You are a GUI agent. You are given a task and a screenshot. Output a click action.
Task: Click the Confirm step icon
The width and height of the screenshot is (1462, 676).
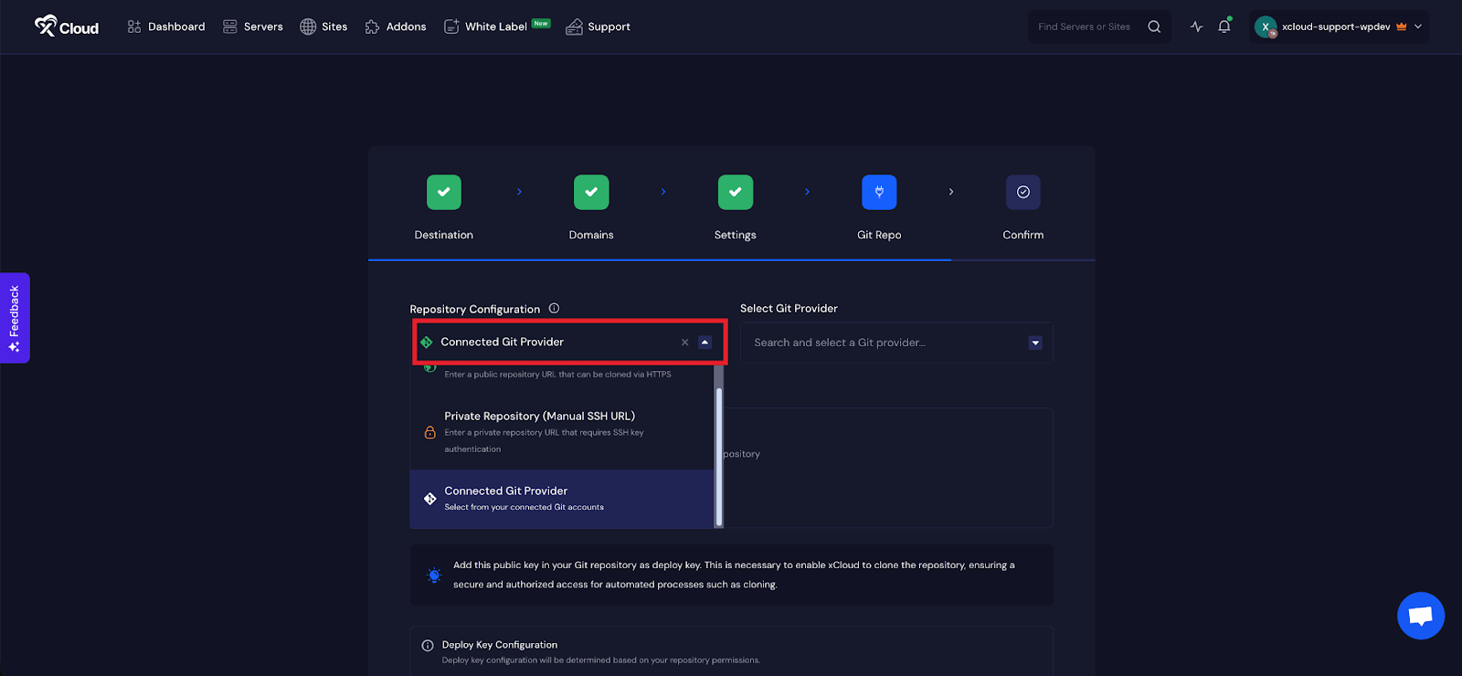[x=1022, y=192]
